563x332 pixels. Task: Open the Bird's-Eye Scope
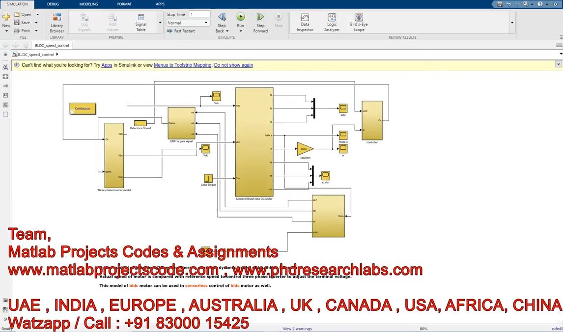coord(359,22)
